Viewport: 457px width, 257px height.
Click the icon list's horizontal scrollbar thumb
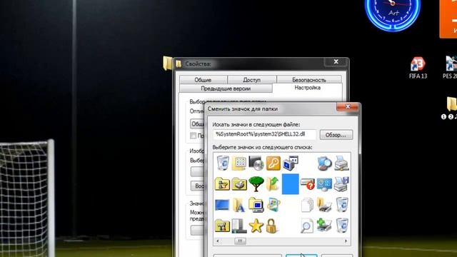[240, 241]
